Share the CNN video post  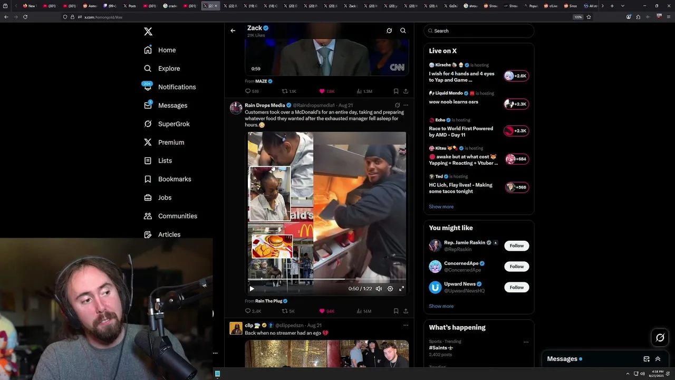[x=406, y=91]
